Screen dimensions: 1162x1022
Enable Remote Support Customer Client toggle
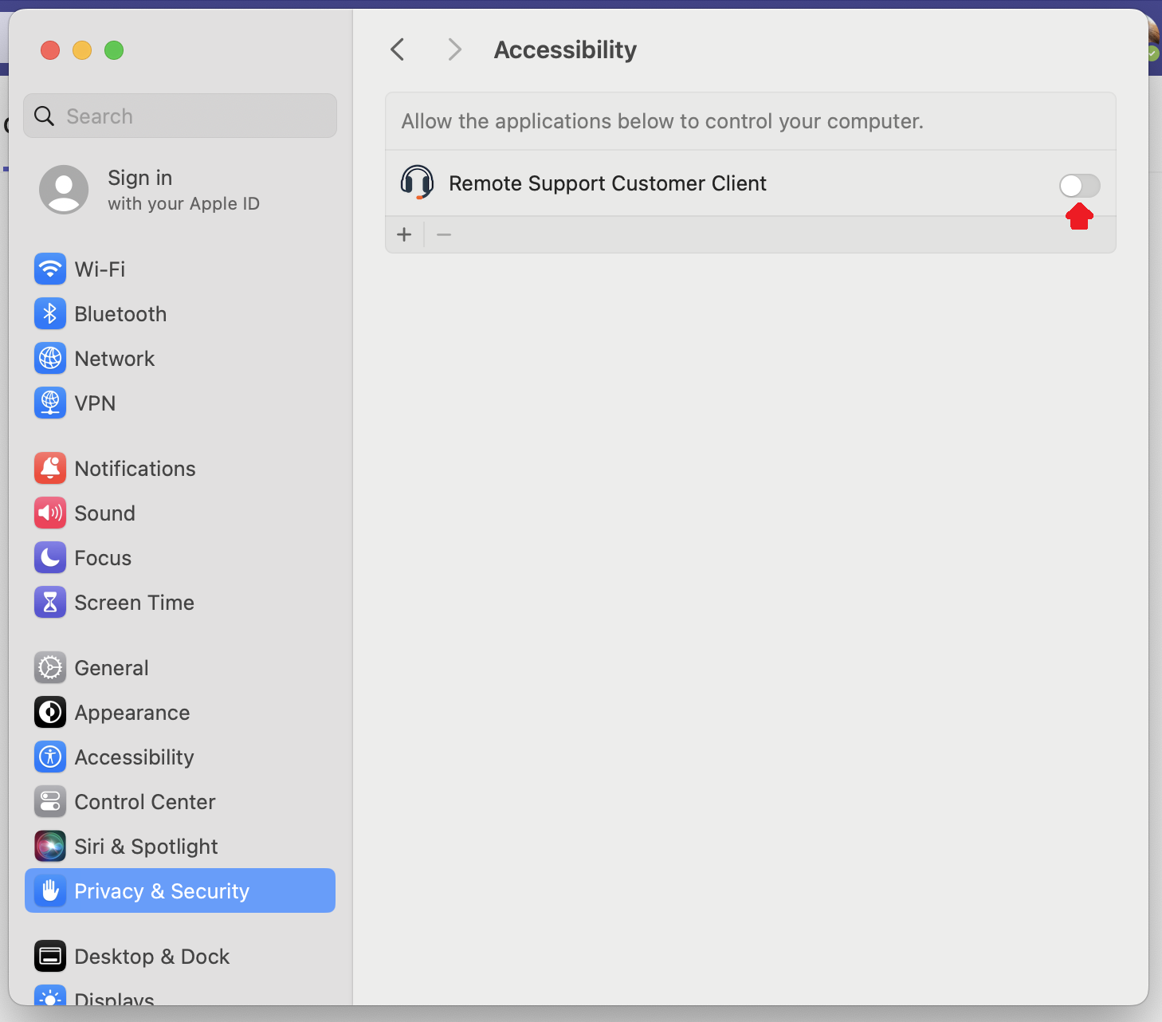coord(1079,186)
